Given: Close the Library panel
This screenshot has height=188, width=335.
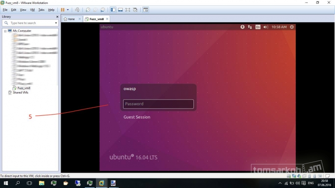Looking at the screenshot, I should [57, 17].
